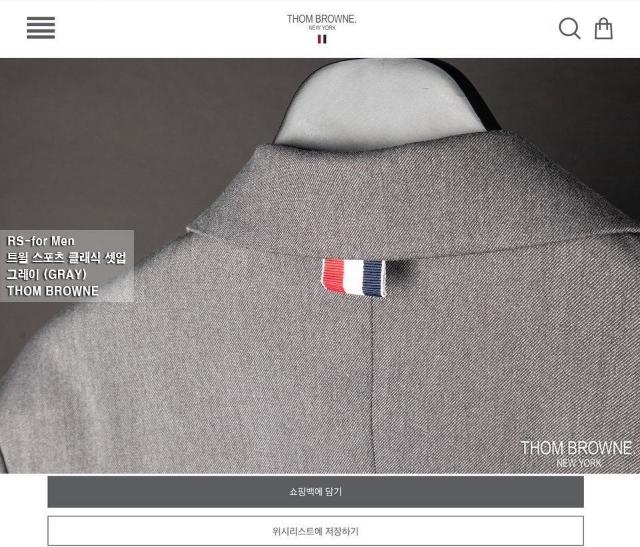Click the THOM BROWNE watermark on photo
640x547 pixels.
point(576,448)
